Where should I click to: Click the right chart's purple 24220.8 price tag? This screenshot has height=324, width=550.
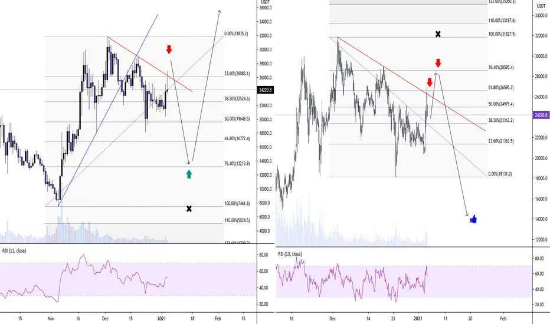[541, 115]
